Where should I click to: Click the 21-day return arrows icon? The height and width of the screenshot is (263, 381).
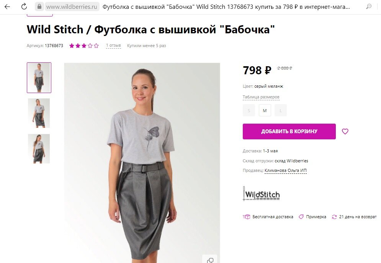click(x=334, y=217)
